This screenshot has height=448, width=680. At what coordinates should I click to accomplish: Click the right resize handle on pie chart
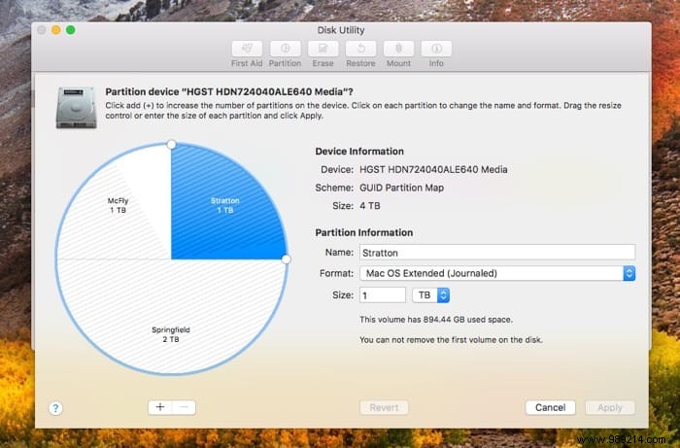point(287,259)
